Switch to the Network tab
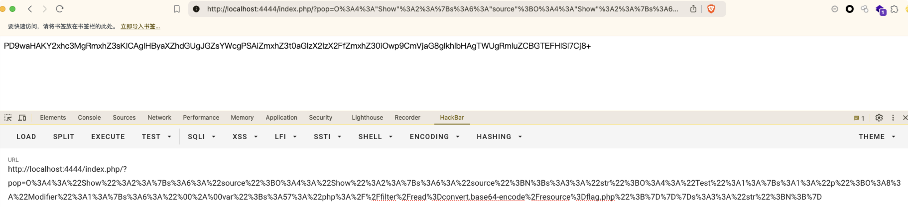Viewport: 908px width, 209px height. [x=159, y=118]
